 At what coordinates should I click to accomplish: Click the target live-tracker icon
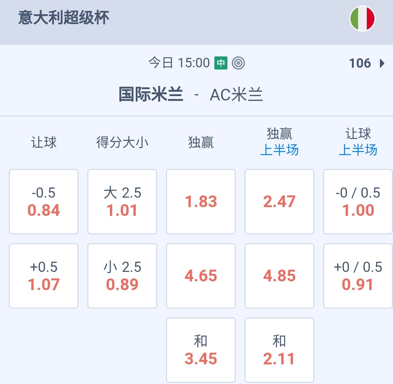pos(238,63)
